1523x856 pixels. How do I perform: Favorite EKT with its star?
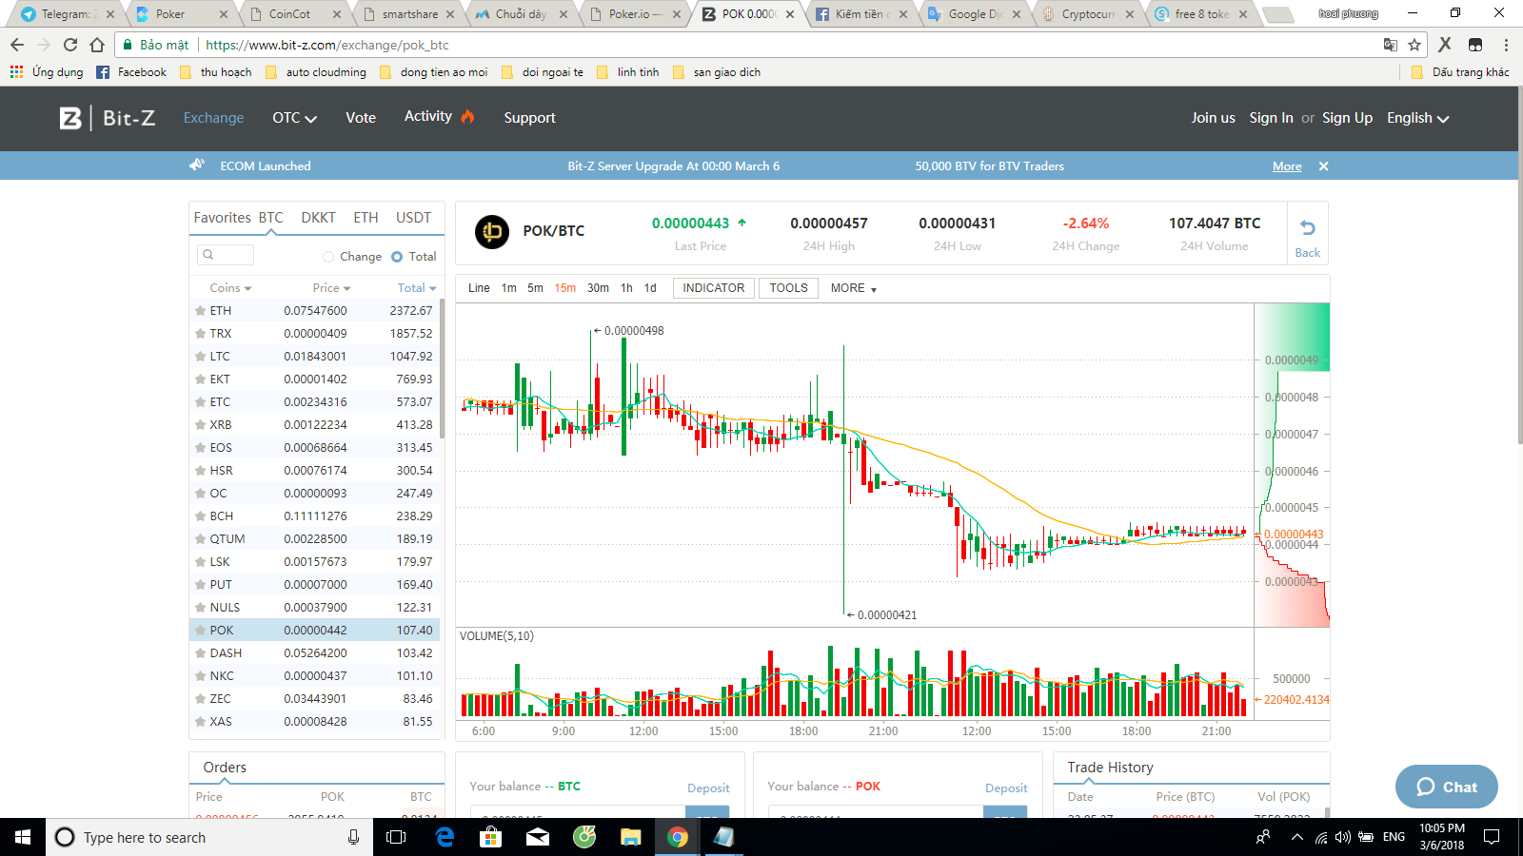tap(200, 379)
